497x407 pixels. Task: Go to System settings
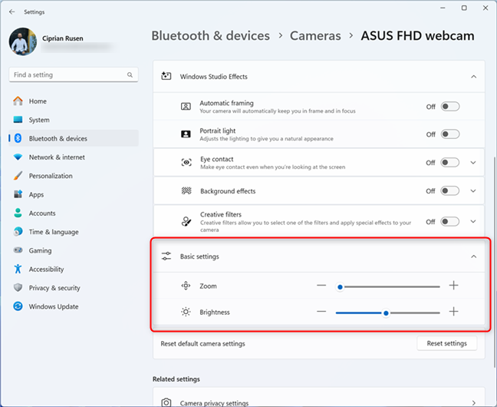[74, 120]
